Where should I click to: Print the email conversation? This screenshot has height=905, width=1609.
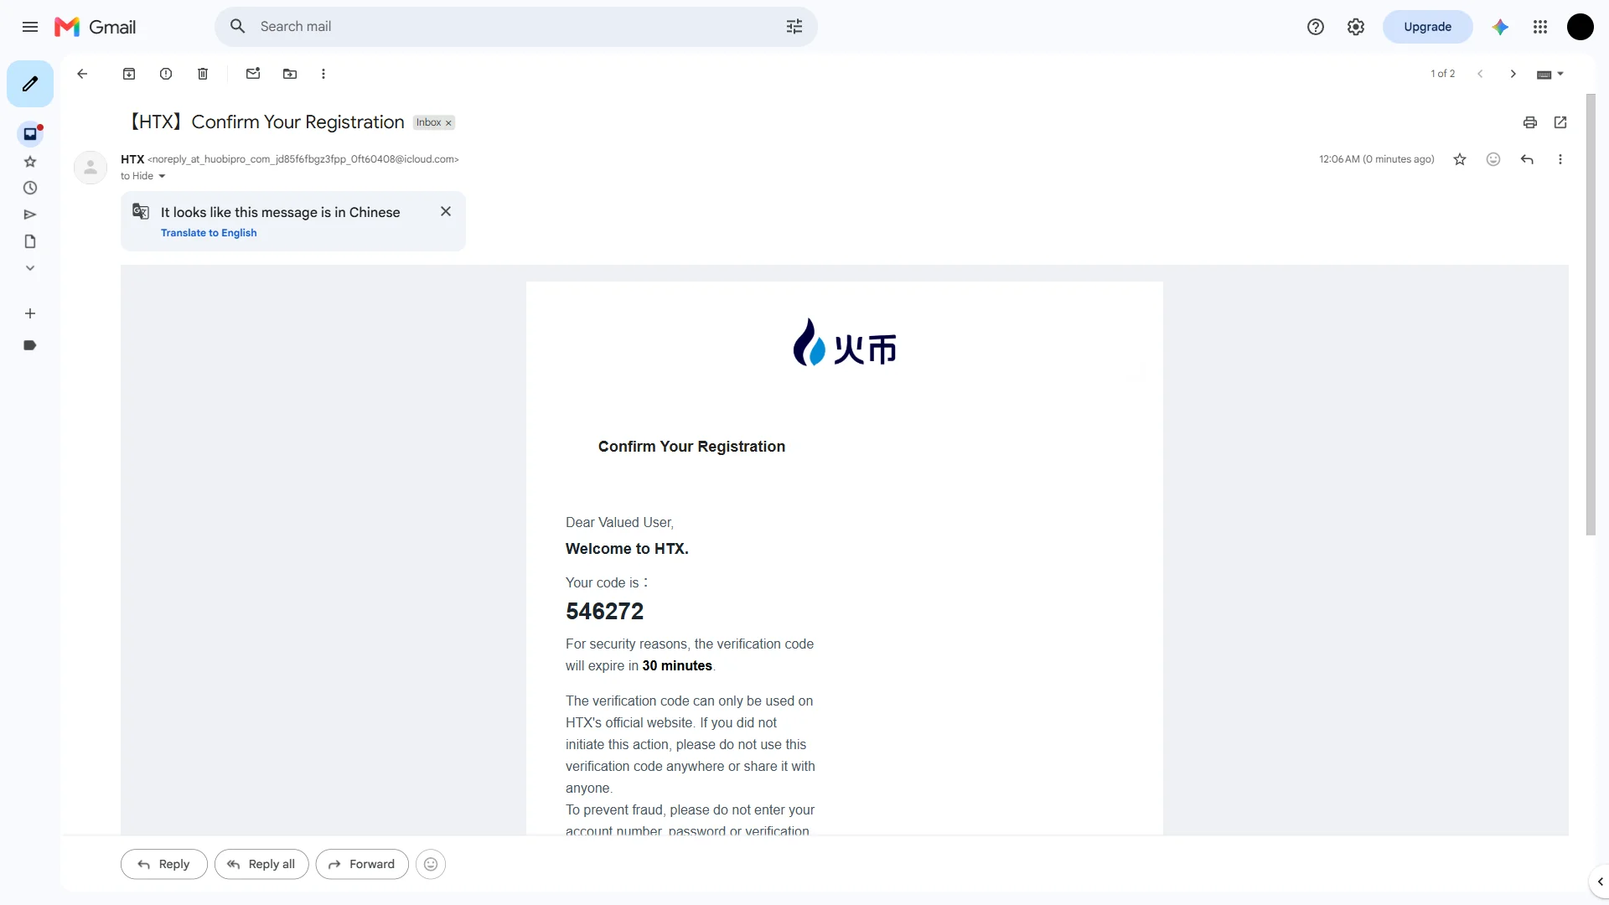point(1530,122)
